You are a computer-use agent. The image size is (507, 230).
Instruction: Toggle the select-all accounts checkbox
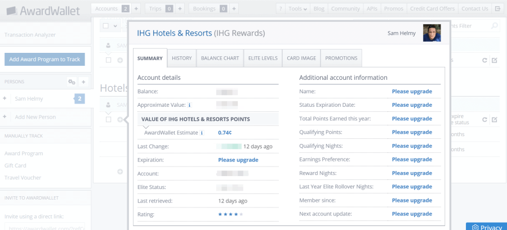coord(106,26)
